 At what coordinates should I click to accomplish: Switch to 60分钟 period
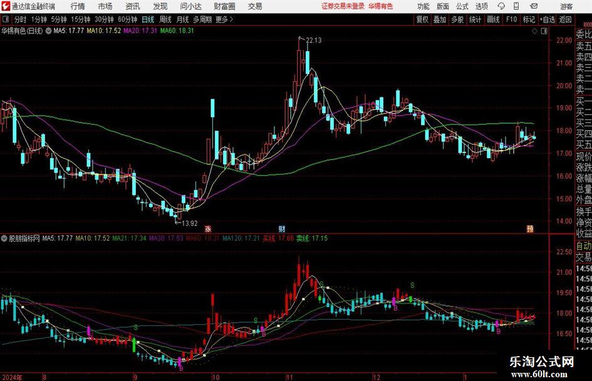click(x=127, y=19)
